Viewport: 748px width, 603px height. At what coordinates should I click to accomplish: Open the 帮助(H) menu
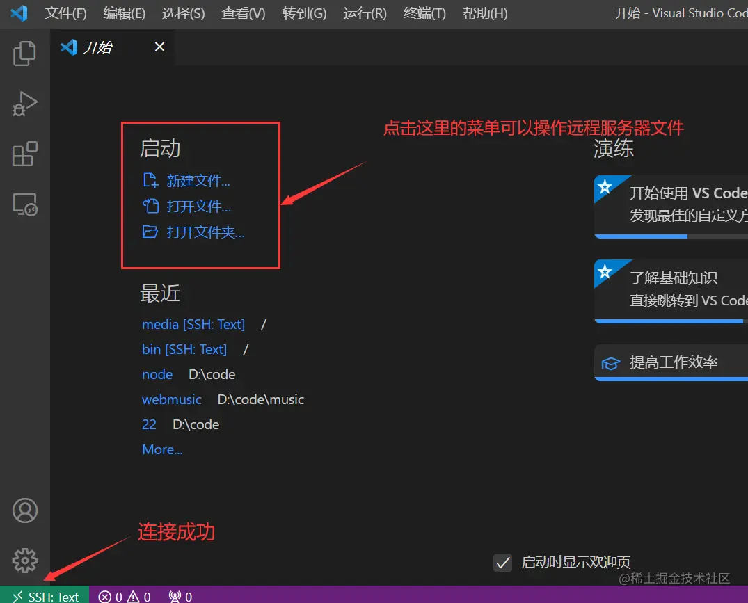pyautogui.click(x=485, y=13)
